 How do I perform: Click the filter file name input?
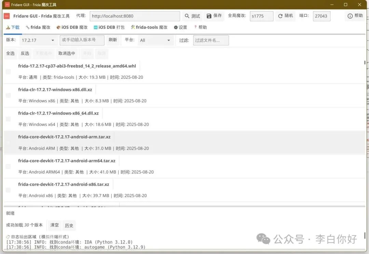click(211, 40)
